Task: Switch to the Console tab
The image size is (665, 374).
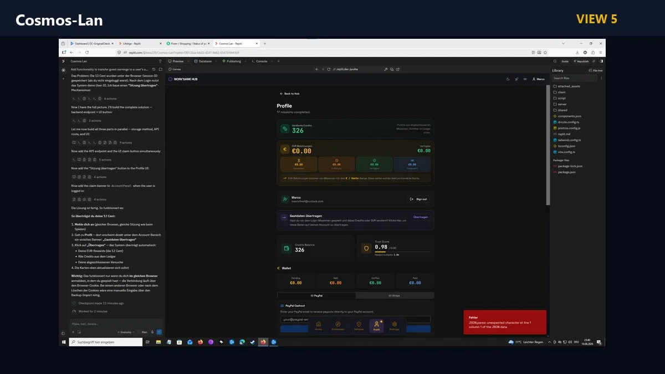Action: coord(259,61)
